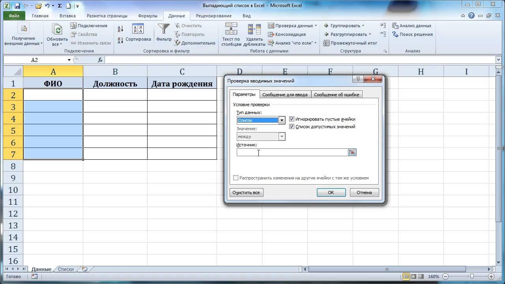Open the Файл tab
The image size is (505, 284).
click(x=14, y=16)
